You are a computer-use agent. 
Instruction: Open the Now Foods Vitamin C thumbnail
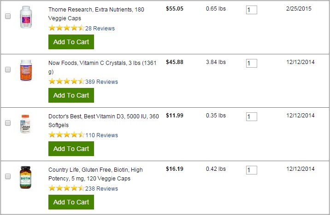click(26, 70)
